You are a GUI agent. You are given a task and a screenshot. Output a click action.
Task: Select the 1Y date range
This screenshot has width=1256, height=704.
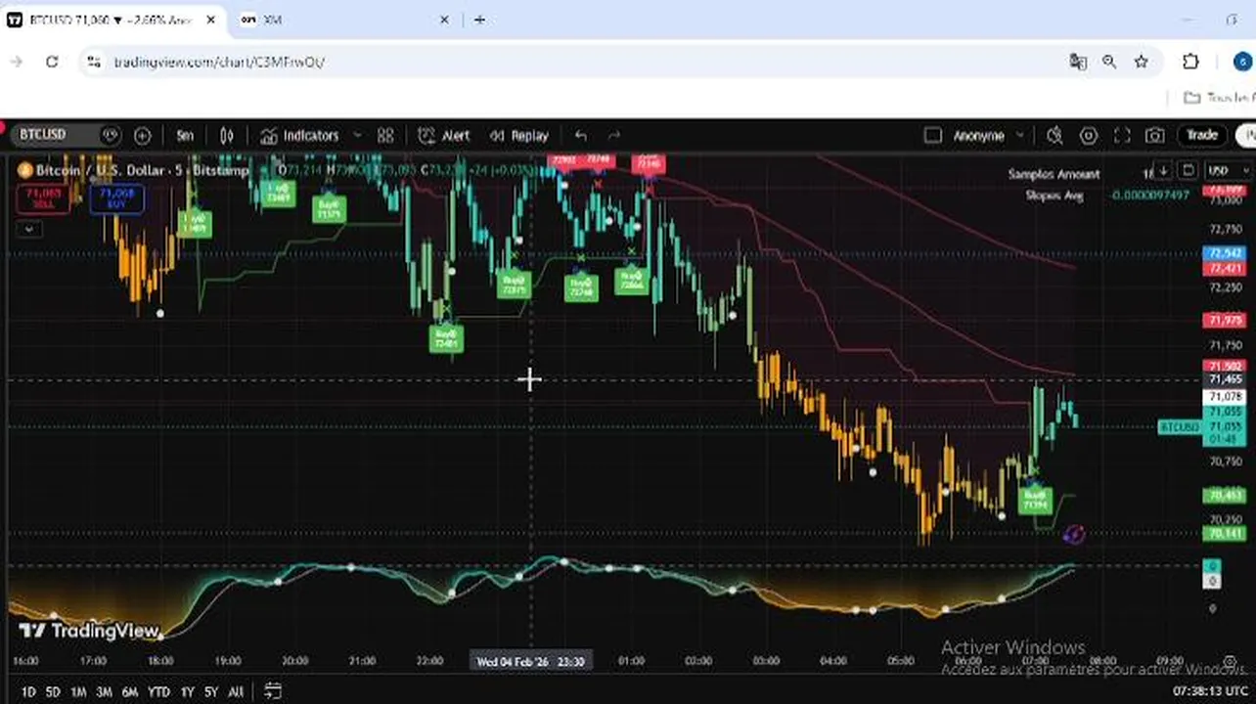pos(188,692)
